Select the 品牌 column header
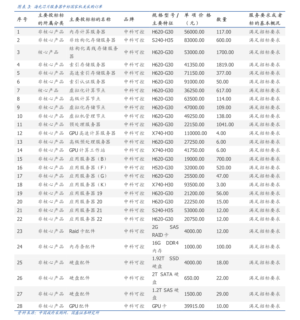Viewport: 300px width, 320px height. pos(129,19)
